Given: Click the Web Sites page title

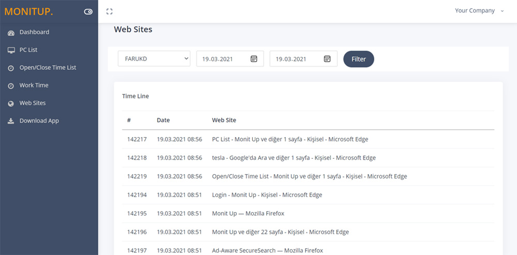Looking at the screenshot, I should (133, 29).
